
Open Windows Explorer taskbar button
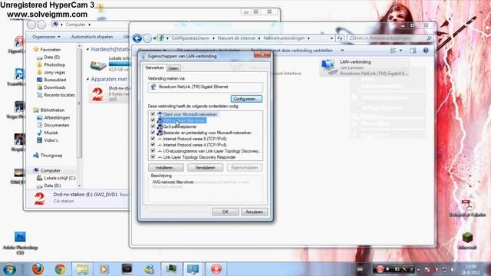(x=82, y=269)
